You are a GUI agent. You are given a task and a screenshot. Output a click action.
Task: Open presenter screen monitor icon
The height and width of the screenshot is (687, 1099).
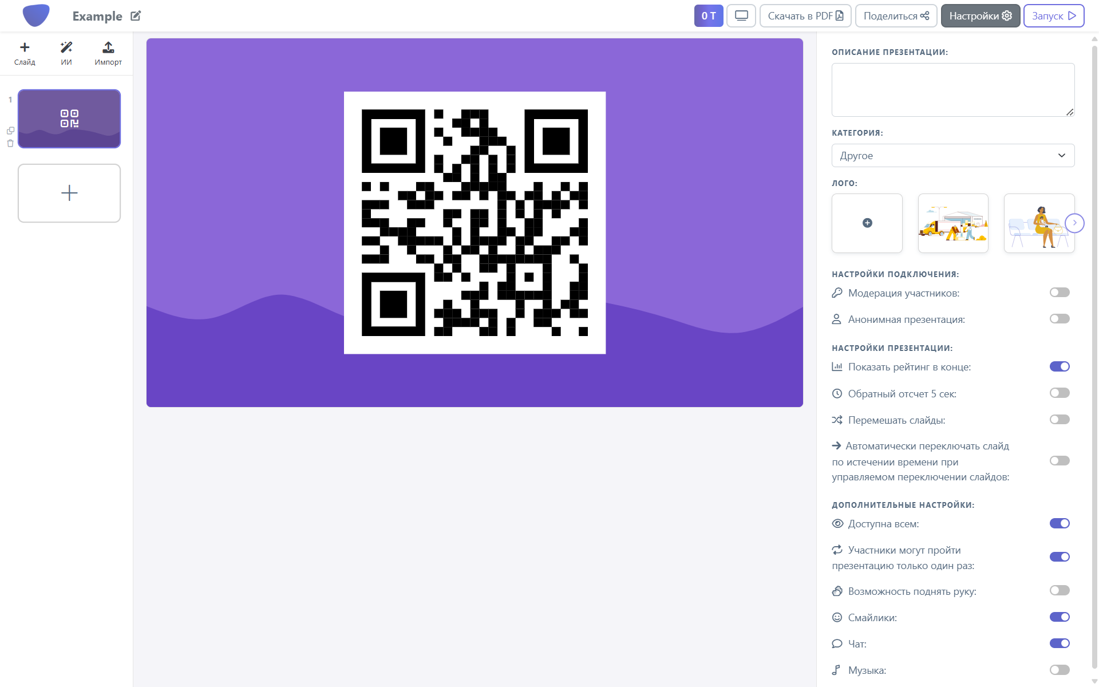[x=741, y=16]
